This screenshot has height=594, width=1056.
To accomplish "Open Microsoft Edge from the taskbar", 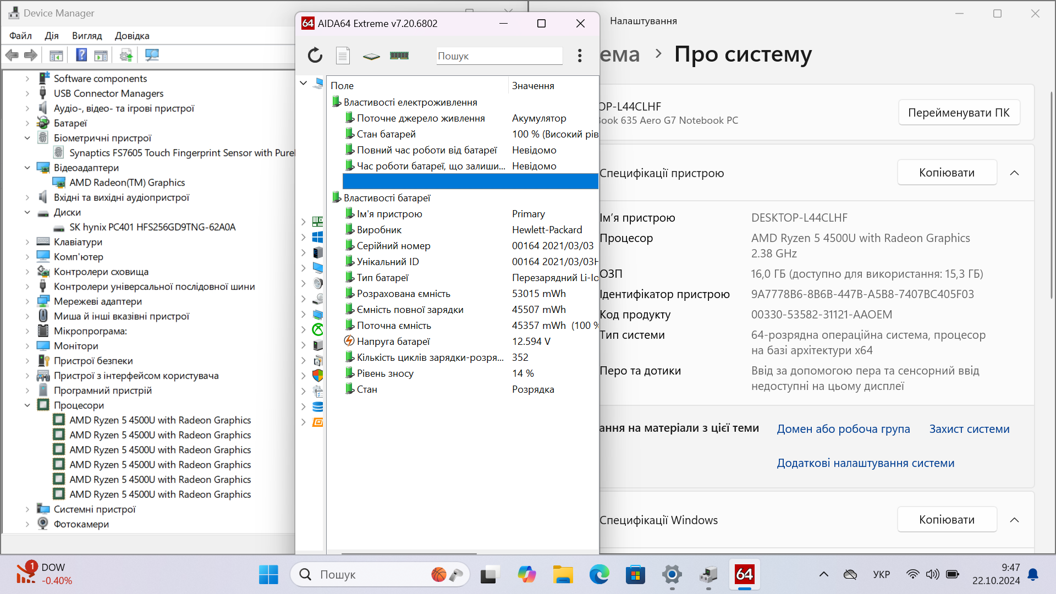I will [599, 575].
